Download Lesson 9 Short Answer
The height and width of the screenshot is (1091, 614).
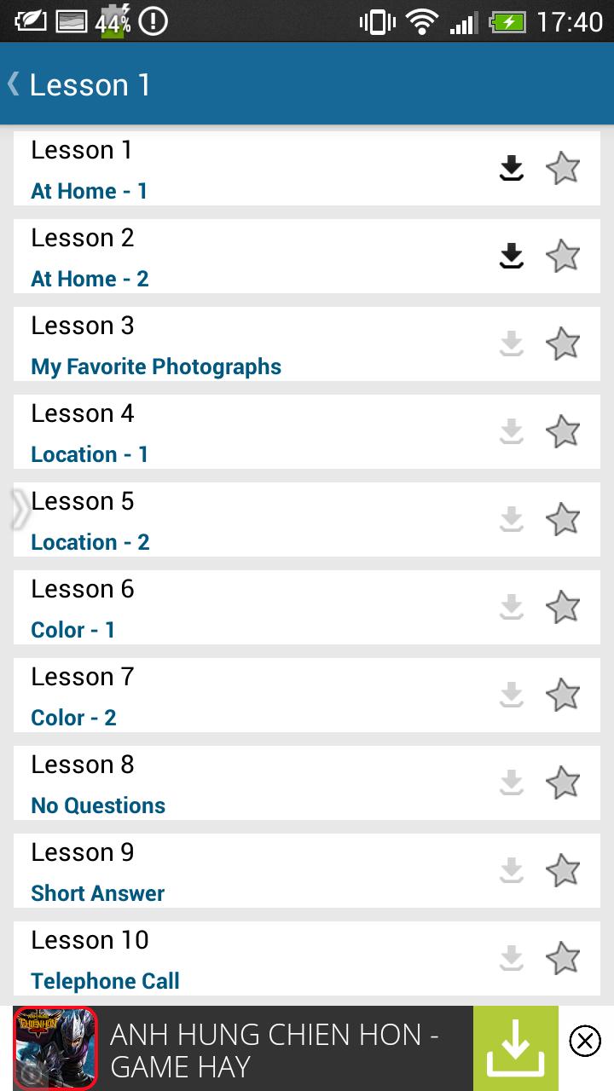[511, 871]
